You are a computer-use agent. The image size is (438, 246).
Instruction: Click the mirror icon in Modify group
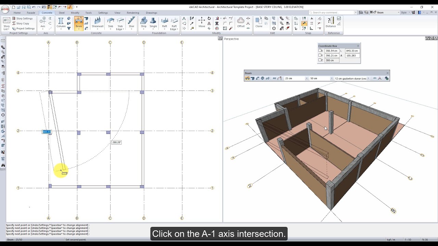209,24
